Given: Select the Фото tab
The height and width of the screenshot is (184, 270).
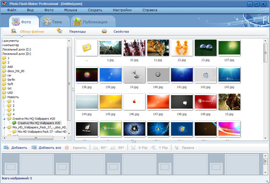Looking at the screenshot, I should (24, 22).
